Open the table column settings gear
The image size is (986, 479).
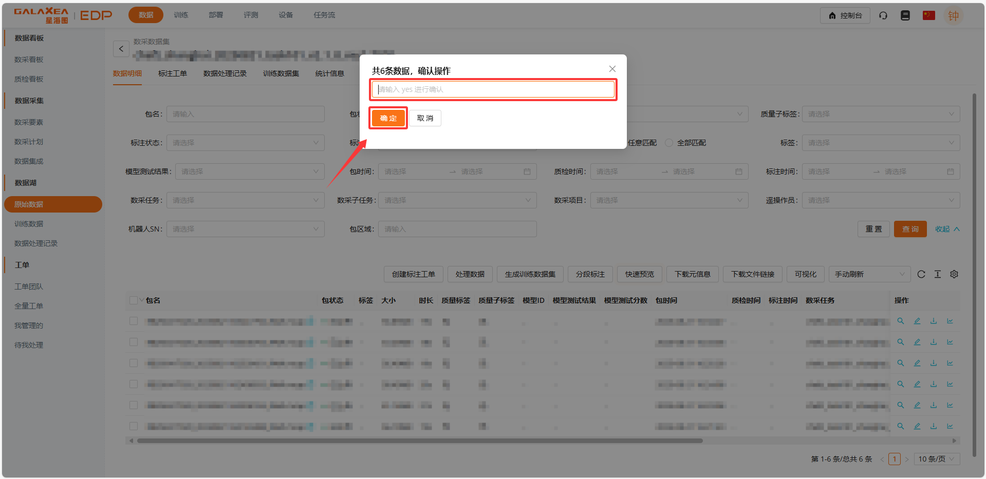(x=954, y=274)
